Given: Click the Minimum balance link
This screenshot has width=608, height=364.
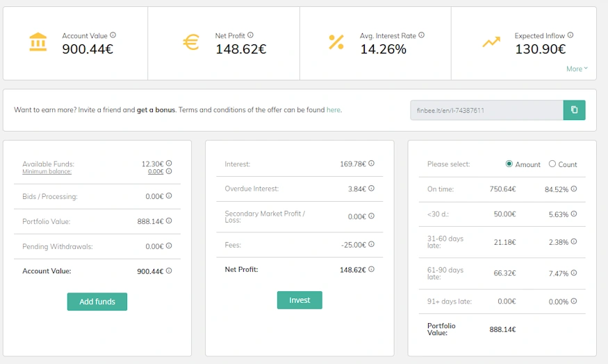Looking at the screenshot, I should (47, 171).
